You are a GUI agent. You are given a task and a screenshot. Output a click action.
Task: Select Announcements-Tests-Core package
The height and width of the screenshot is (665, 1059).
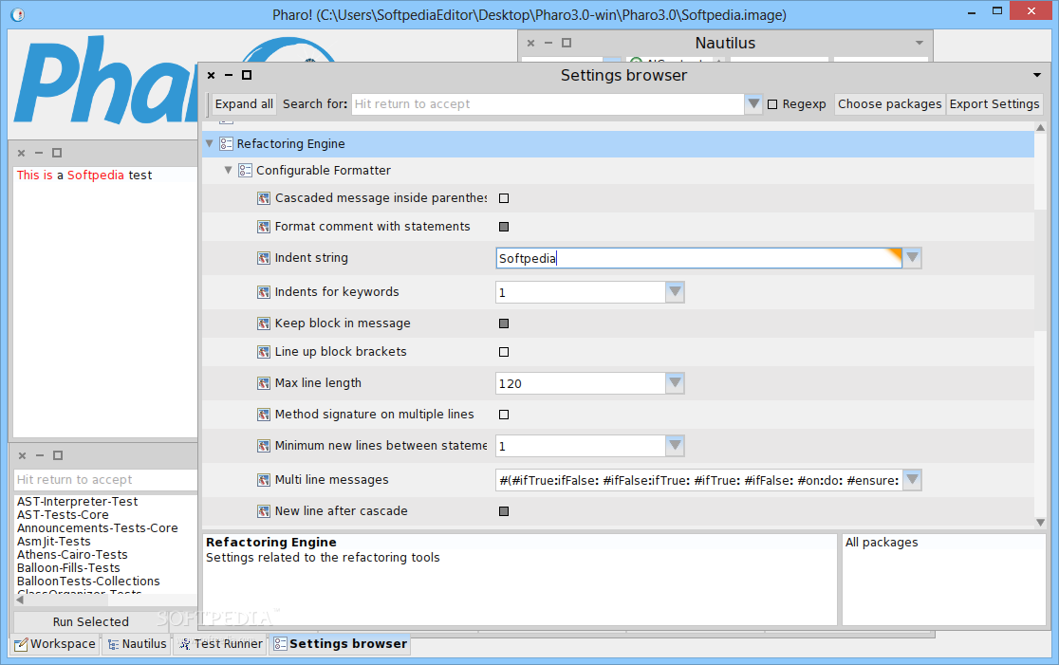point(97,528)
